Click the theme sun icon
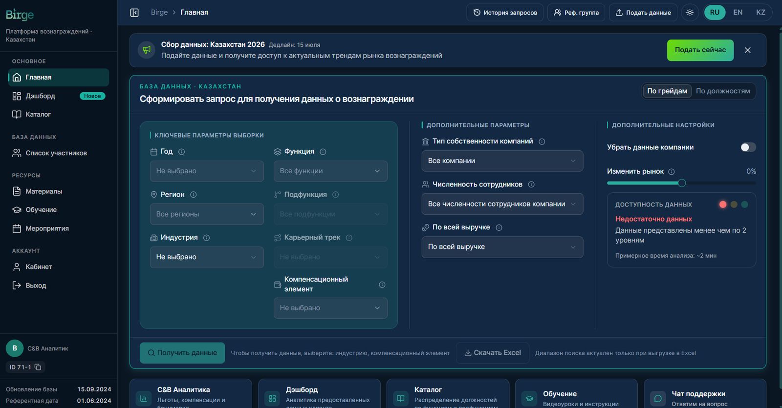This screenshot has height=408, width=782. pyautogui.click(x=690, y=13)
